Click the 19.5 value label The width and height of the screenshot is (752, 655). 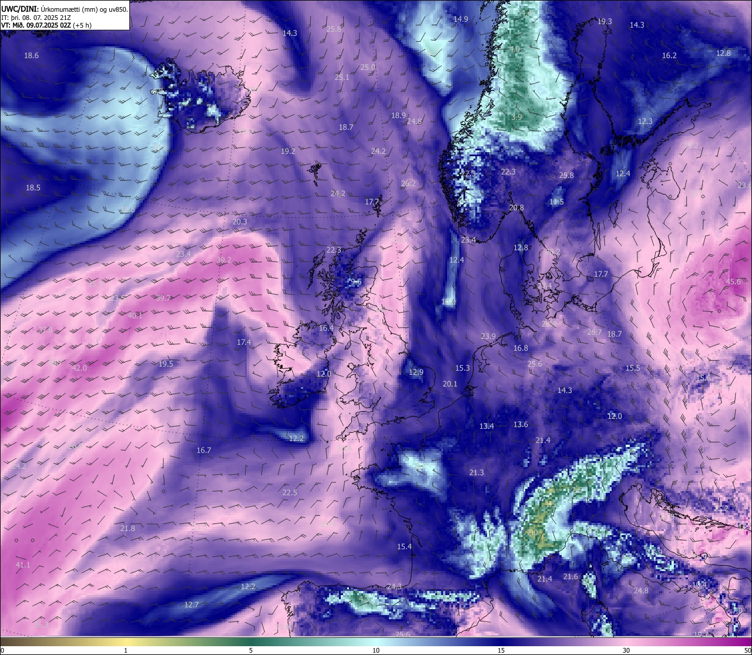click(x=166, y=364)
